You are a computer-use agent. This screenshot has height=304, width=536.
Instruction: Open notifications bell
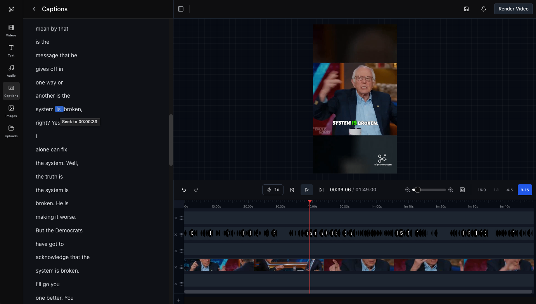[484, 9]
